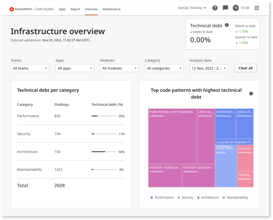Click the Performance debt progress bar
This screenshot has width=273, height=220.
click(104, 116)
